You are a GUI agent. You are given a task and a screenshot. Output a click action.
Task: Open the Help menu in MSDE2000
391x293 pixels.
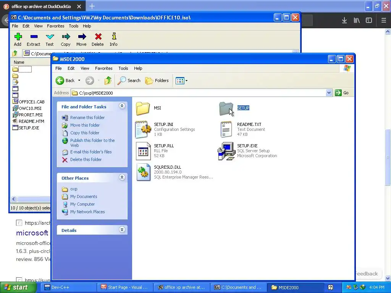point(138,68)
